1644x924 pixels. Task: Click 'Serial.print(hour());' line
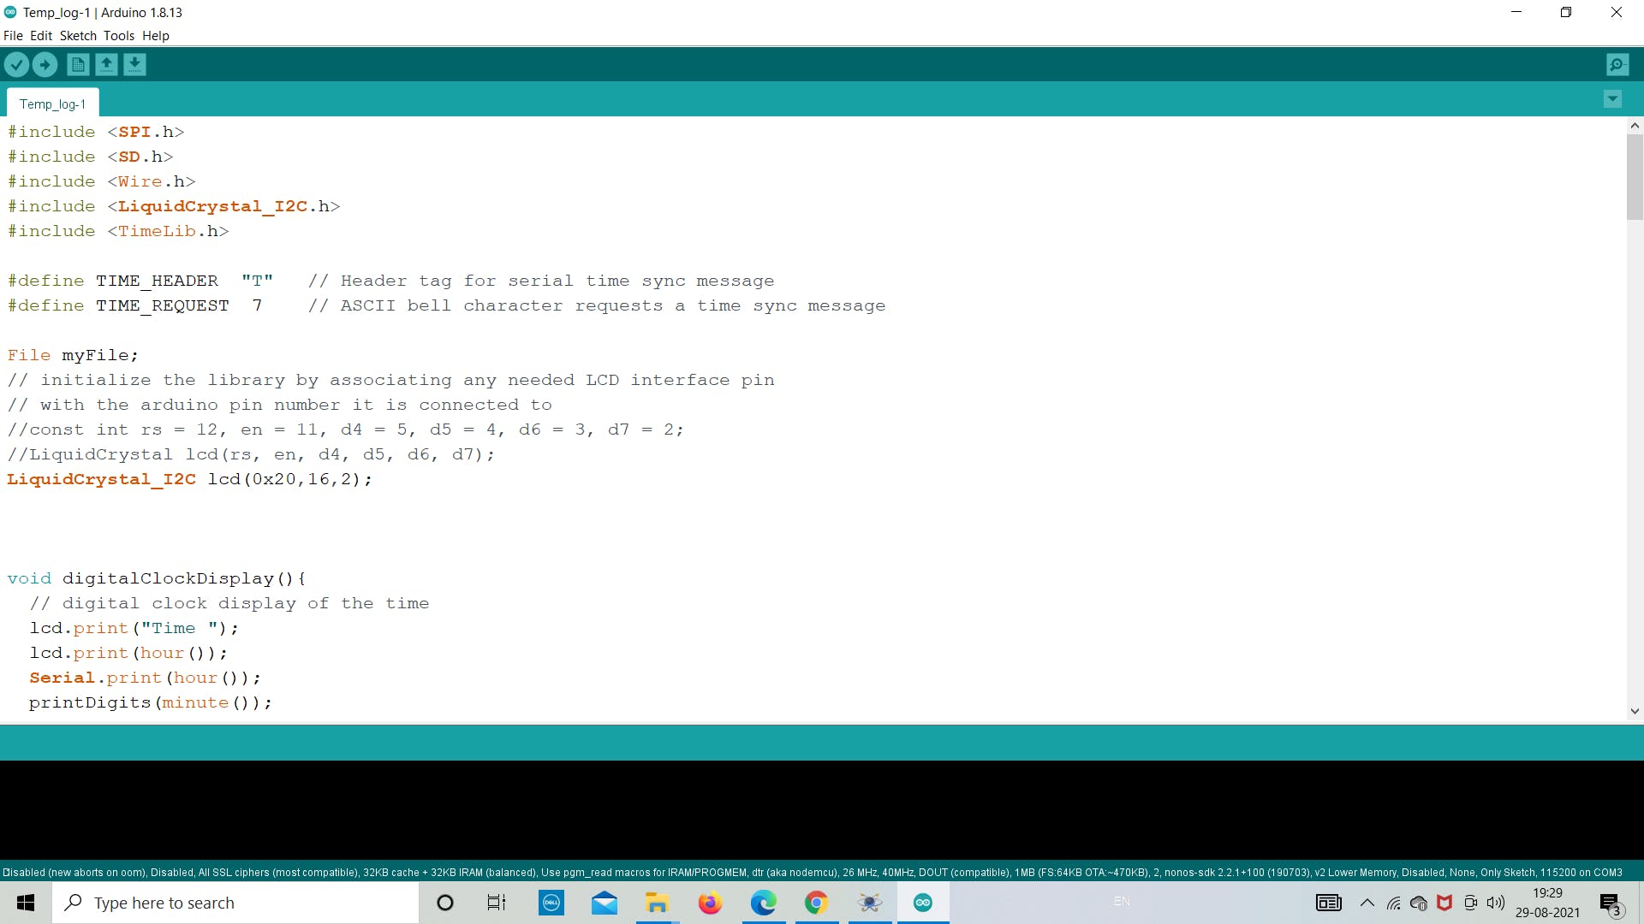(145, 678)
